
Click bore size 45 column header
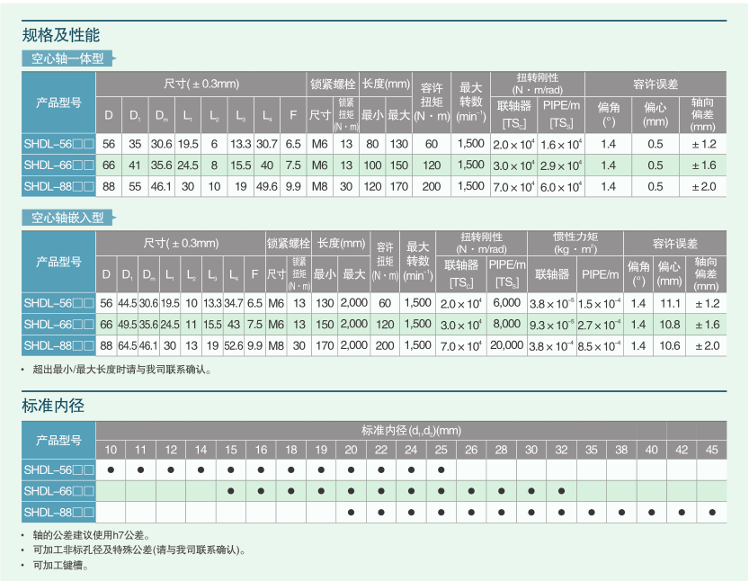[x=712, y=450]
